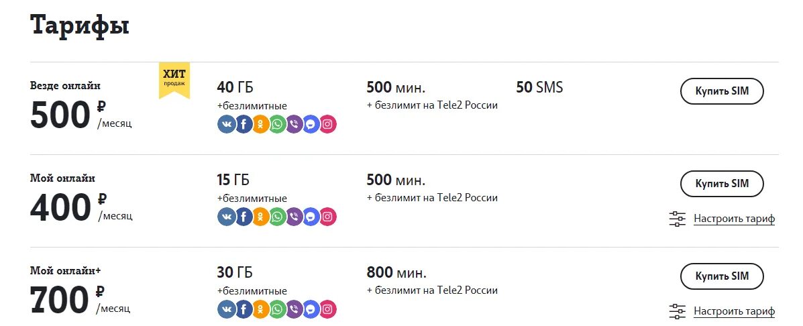Open Настроить тариф link for Мой онлайн+
Image resolution: width=803 pixels, height=326 pixels.
coord(734,311)
